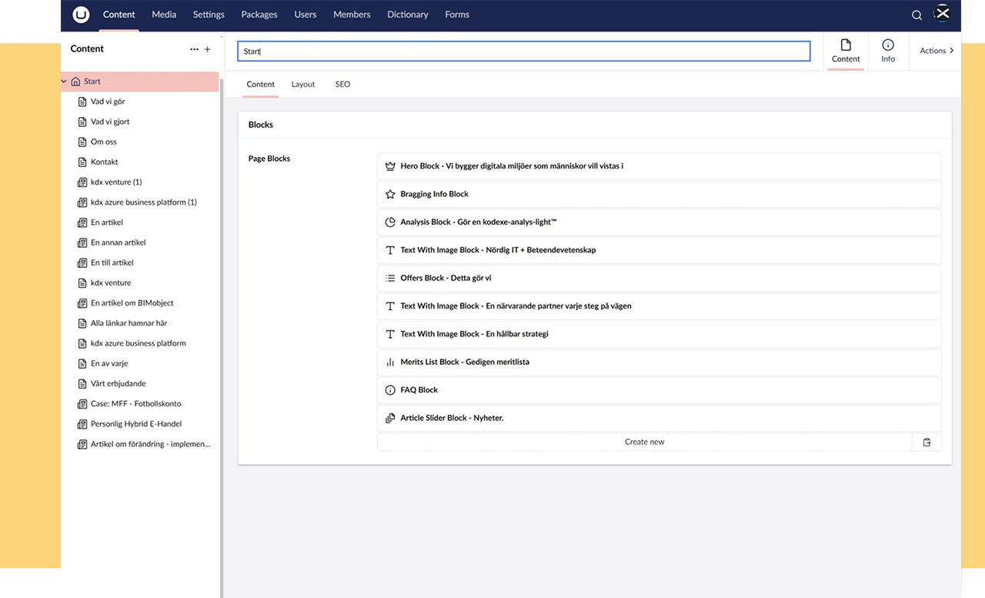Open the FAQ Block entry

click(659, 390)
